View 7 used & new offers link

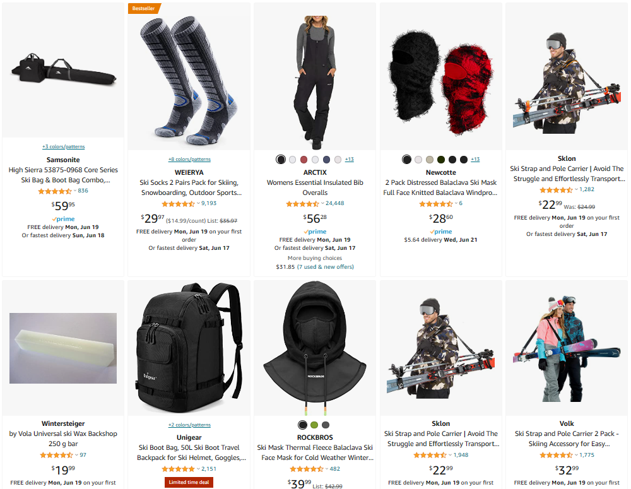(325, 267)
